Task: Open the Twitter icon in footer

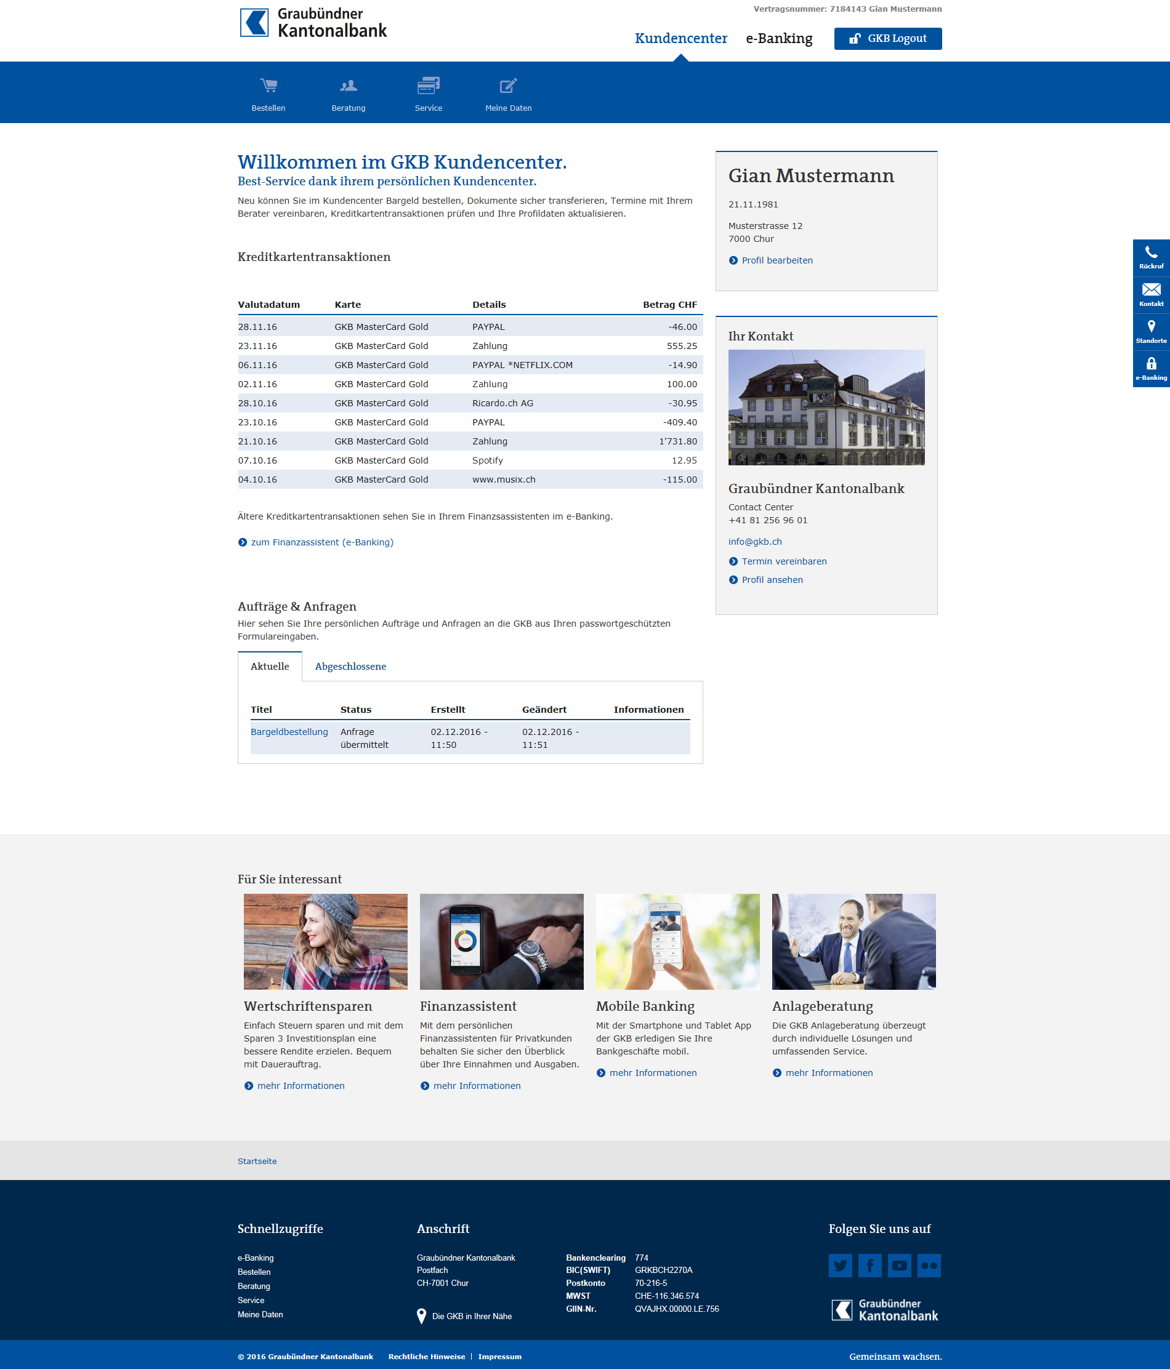Action: (x=840, y=1265)
